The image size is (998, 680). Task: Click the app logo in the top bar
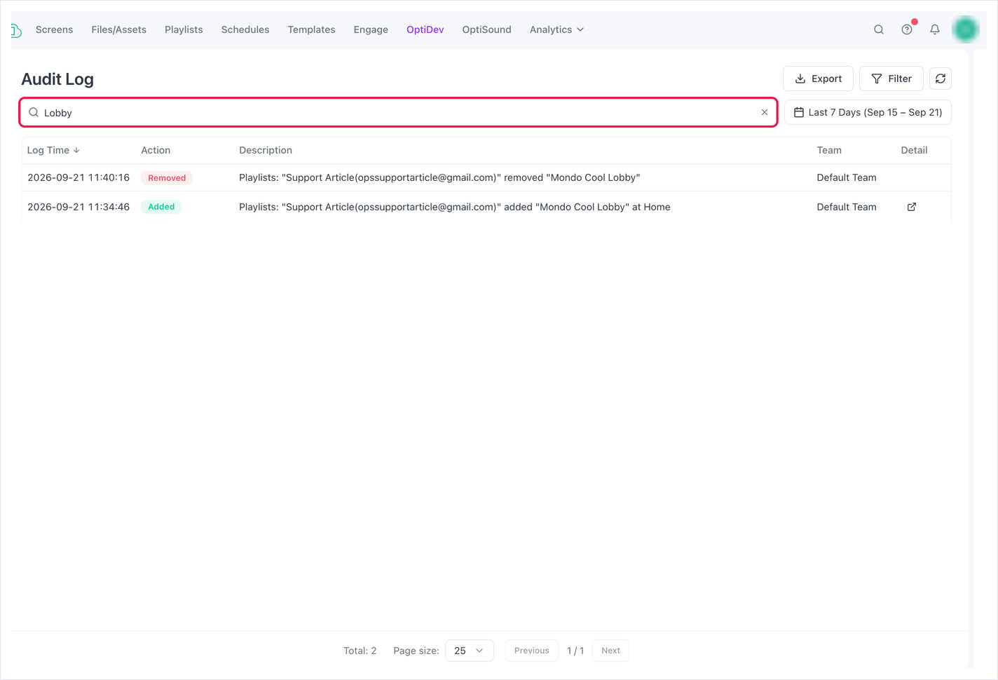click(x=16, y=30)
